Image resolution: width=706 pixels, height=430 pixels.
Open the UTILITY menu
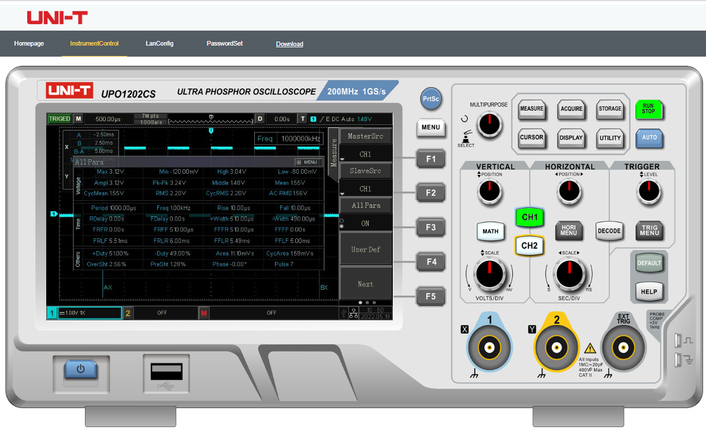[x=610, y=138]
